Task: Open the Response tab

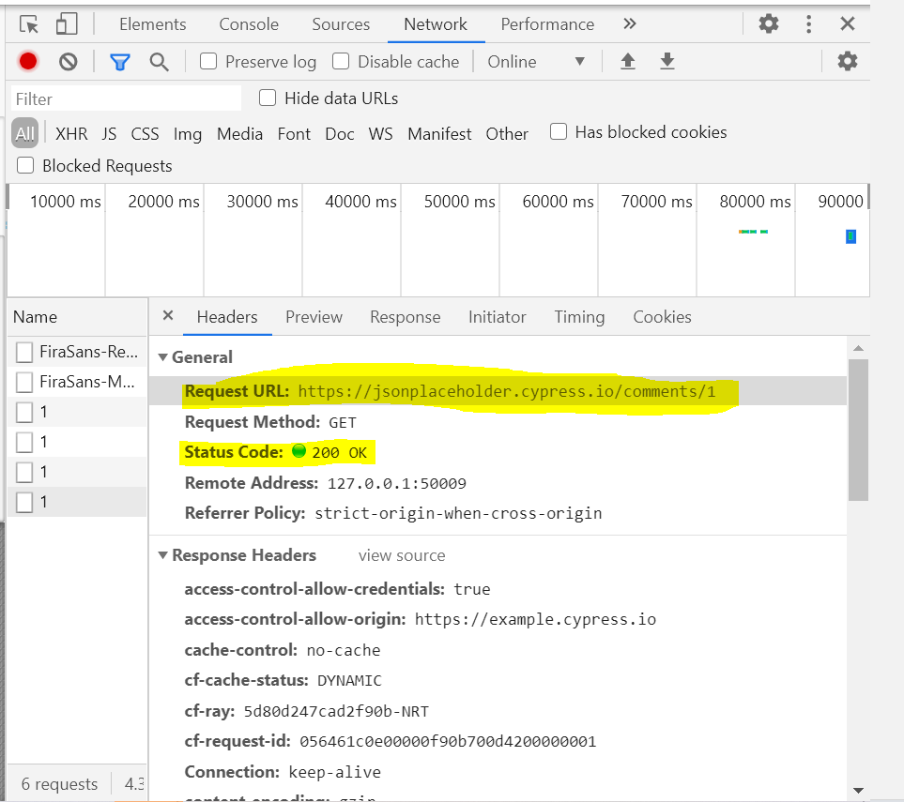Action: [406, 317]
